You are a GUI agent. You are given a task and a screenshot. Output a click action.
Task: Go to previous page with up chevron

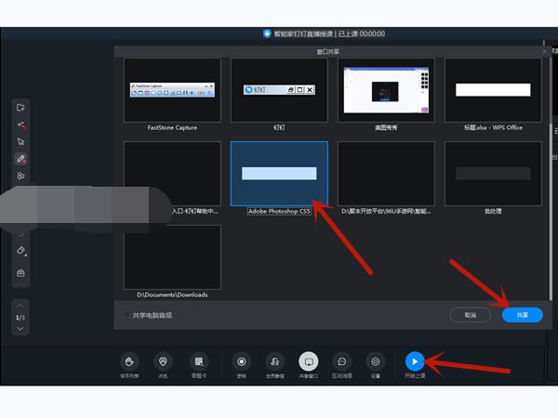click(21, 306)
